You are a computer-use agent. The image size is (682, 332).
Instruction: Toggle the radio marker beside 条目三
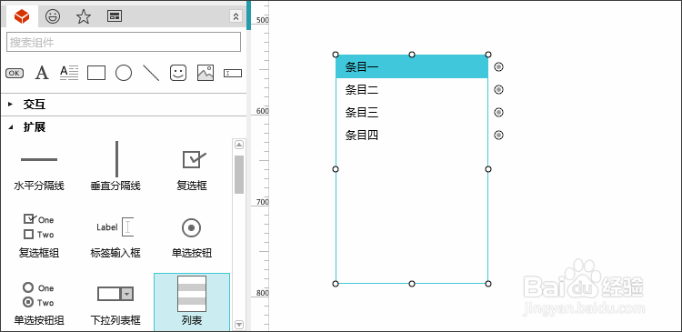point(499,112)
